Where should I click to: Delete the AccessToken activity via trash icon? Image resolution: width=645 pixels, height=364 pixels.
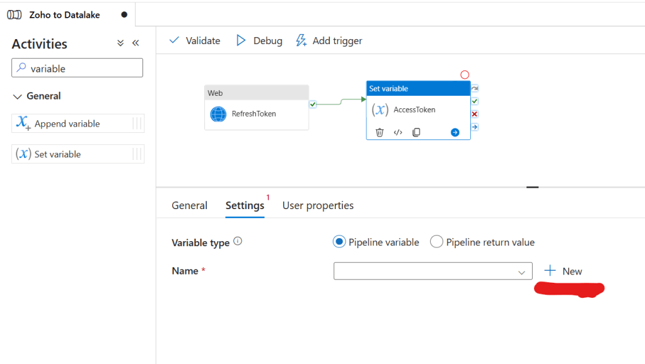pyautogui.click(x=380, y=132)
